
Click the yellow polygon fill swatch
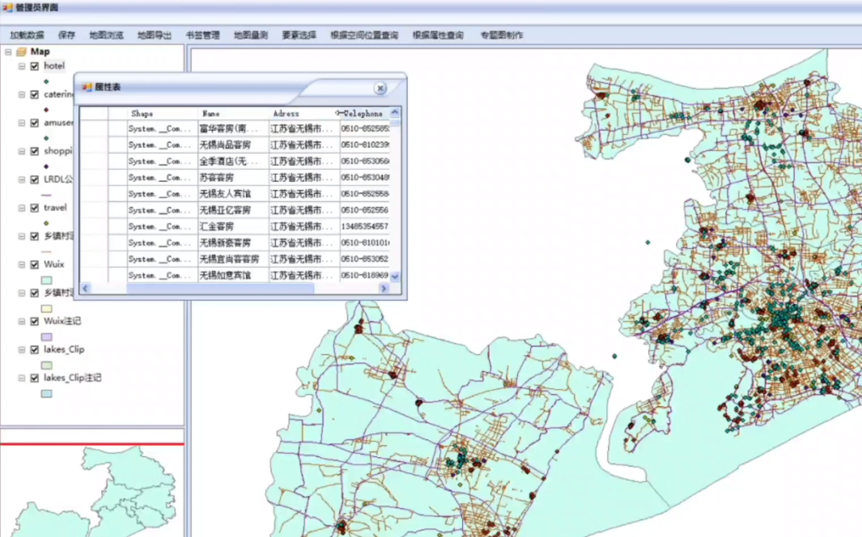[x=47, y=308]
